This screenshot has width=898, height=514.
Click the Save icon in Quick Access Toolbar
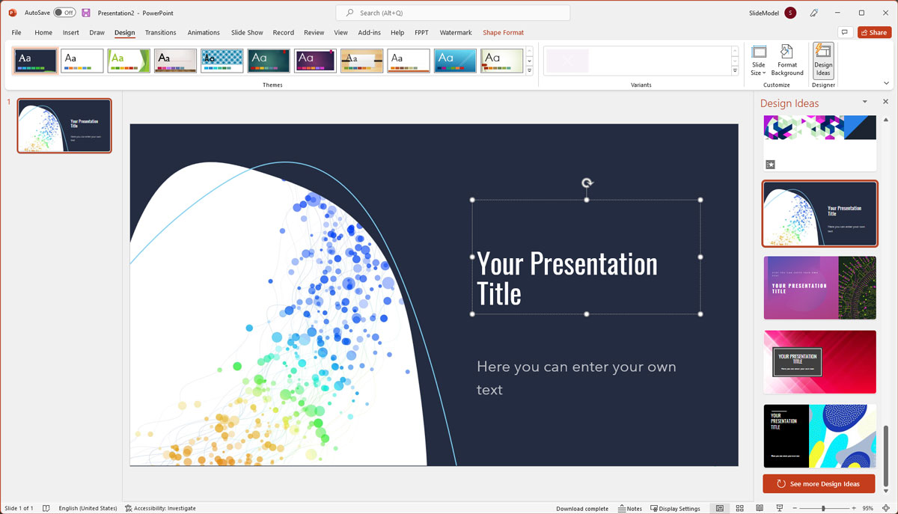85,13
